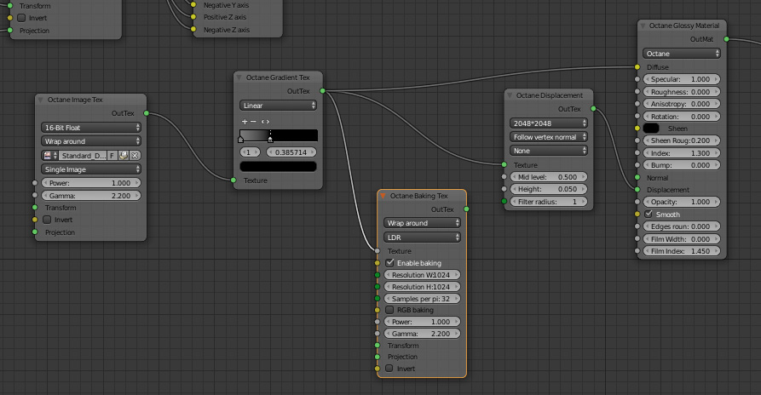Click the F fake user button
Screen dimensions: 761x395
pyautogui.click(x=112, y=156)
